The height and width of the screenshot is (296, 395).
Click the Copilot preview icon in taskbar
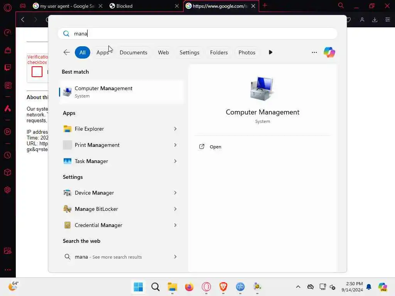tap(383, 287)
